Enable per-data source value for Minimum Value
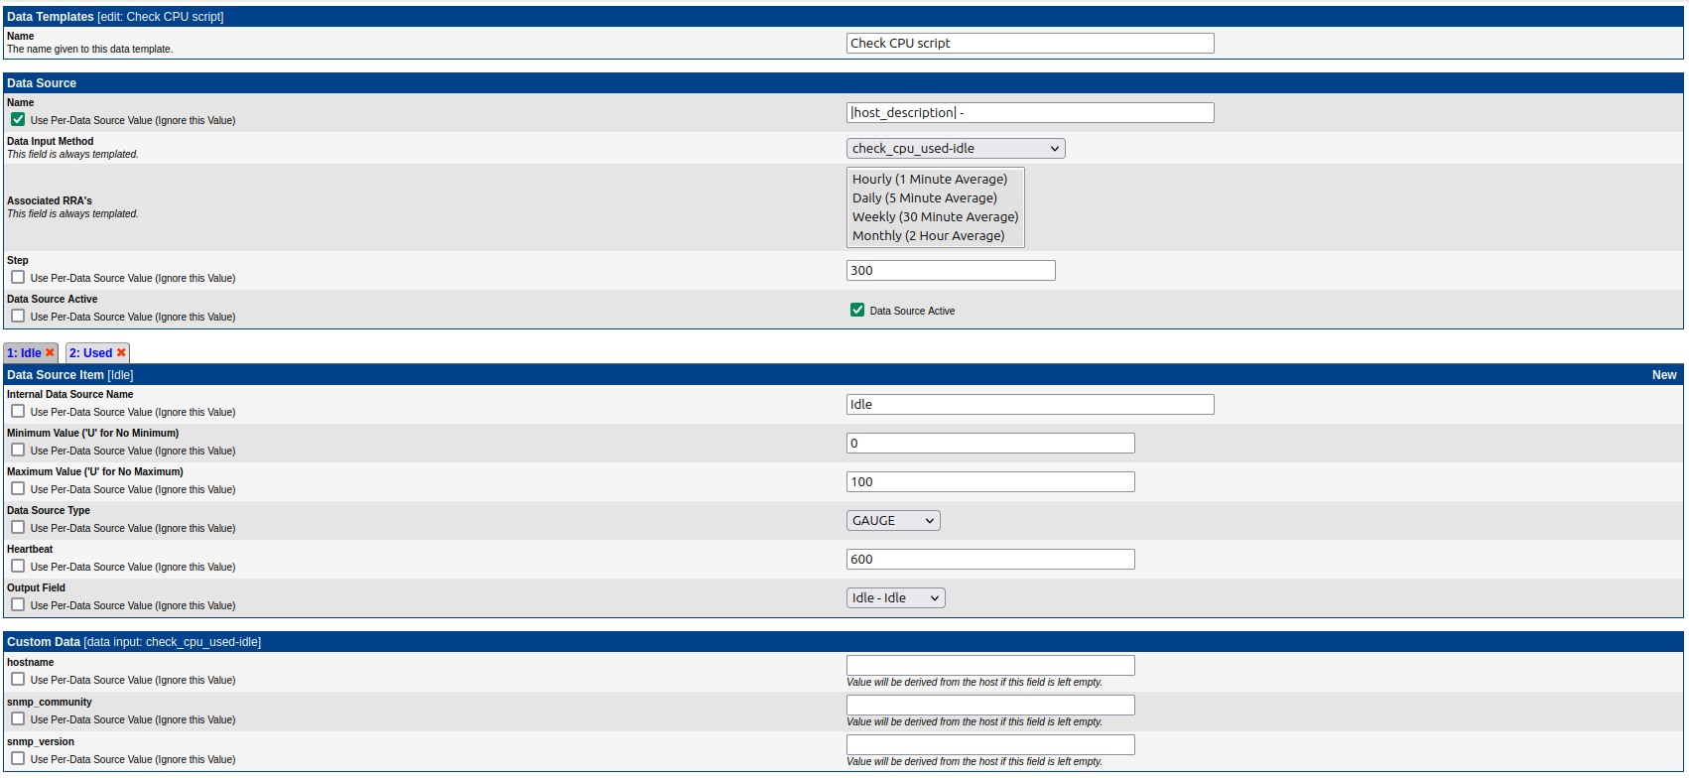1689x778 pixels. (18, 450)
